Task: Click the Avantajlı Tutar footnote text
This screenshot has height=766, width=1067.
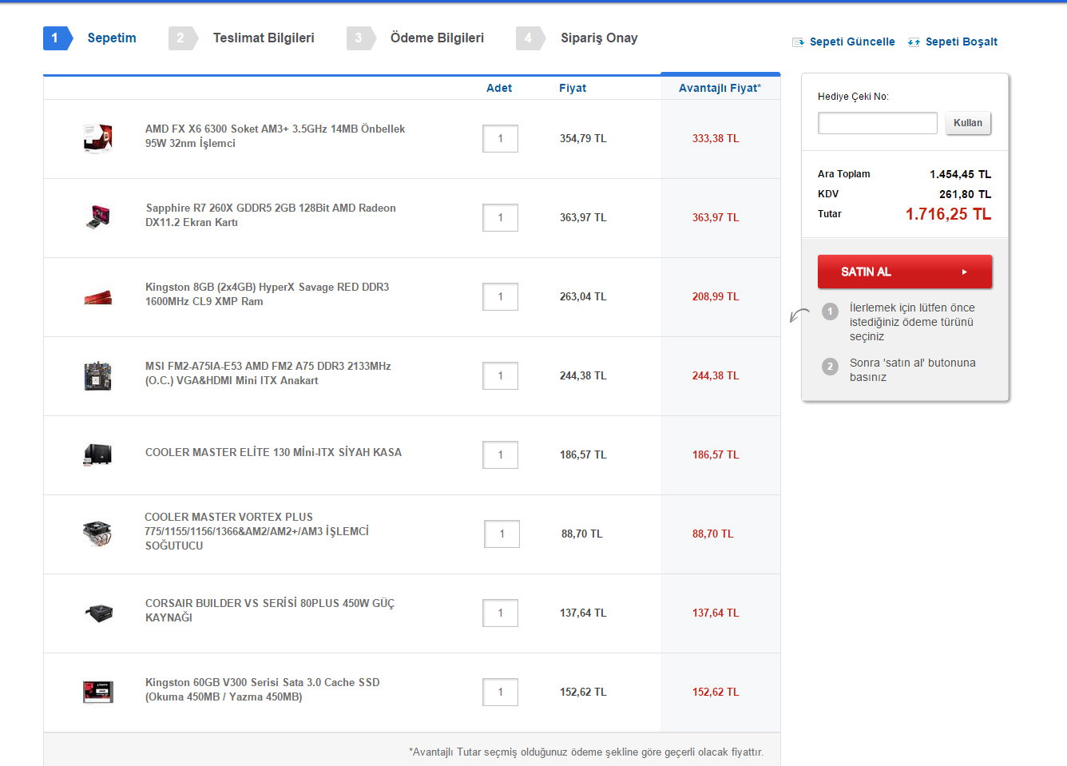Action: pyautogui.click(x=586, y=752)
